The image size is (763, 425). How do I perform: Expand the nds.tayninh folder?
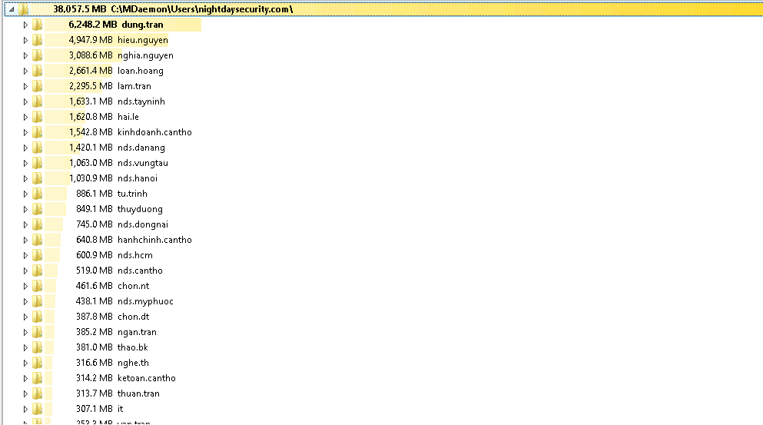pos(25,101)
